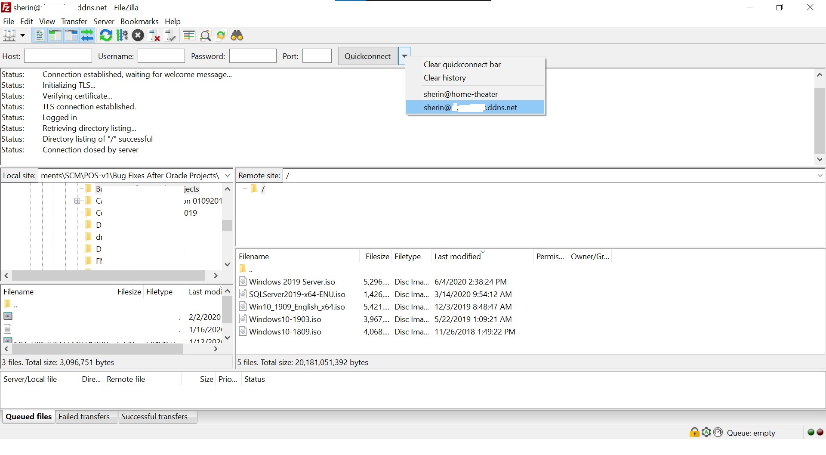
Task: Sort remote files by Last modified column
Action: pos(482,256)
